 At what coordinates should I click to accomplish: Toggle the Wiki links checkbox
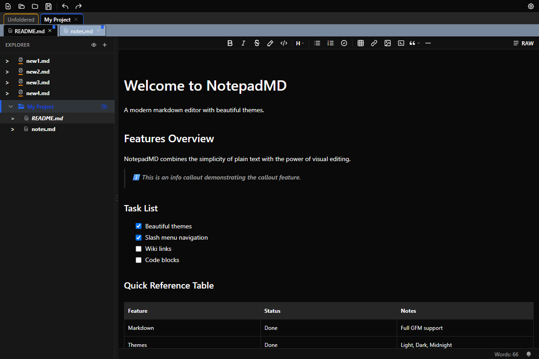tap(138, 249)
